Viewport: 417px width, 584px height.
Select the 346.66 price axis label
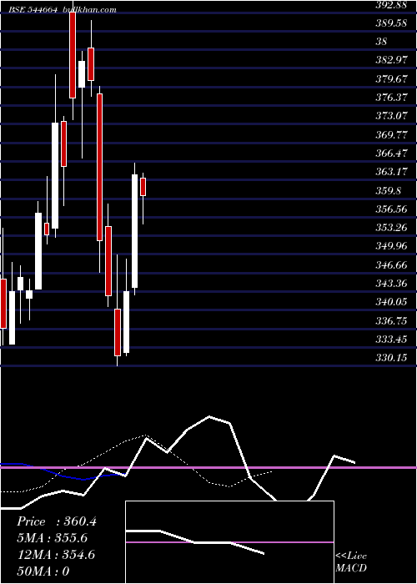(391, 264)
